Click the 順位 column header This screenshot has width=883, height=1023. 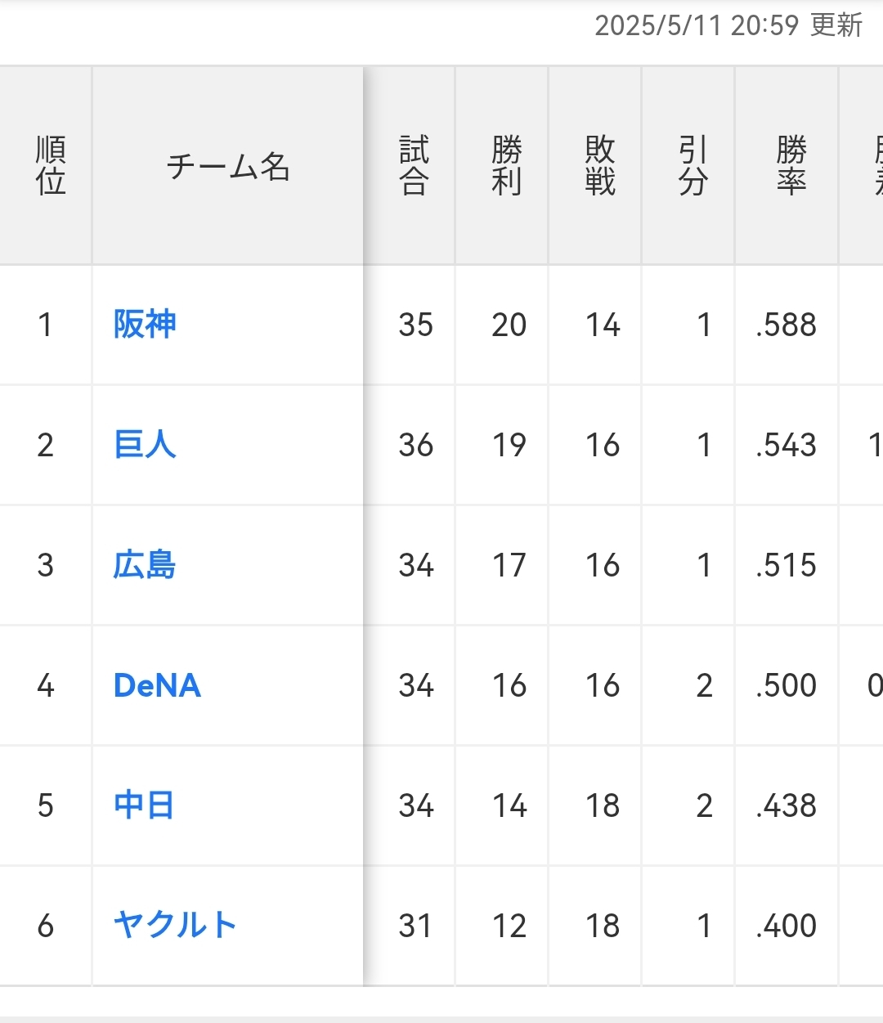pyautogui.click(x=50, y=166)
